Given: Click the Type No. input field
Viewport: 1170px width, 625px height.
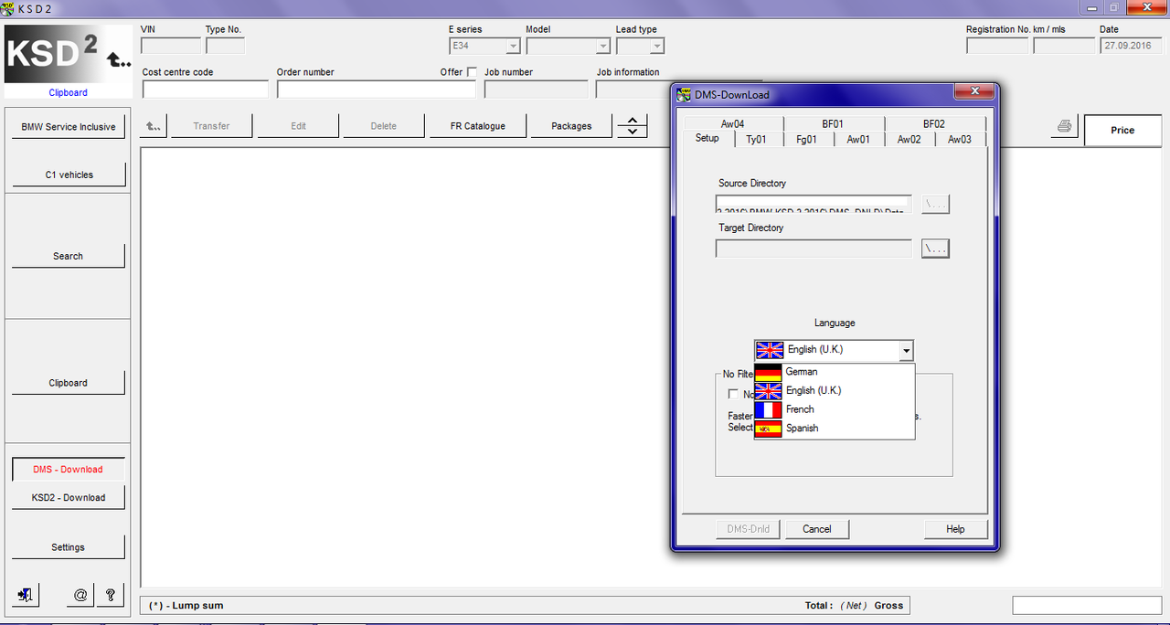Looking at the screenshot, I should click(226, 46).
